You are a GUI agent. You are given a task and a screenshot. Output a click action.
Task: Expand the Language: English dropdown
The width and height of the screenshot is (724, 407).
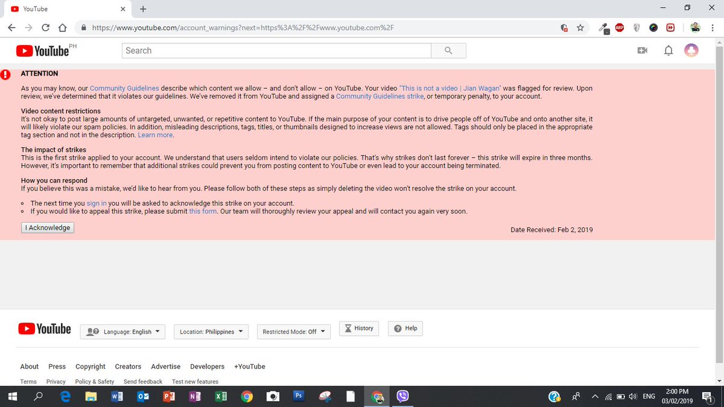point(122,332)
